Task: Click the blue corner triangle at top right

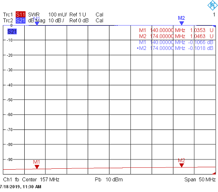Action: pyautogui.click(x=214, y=26)
